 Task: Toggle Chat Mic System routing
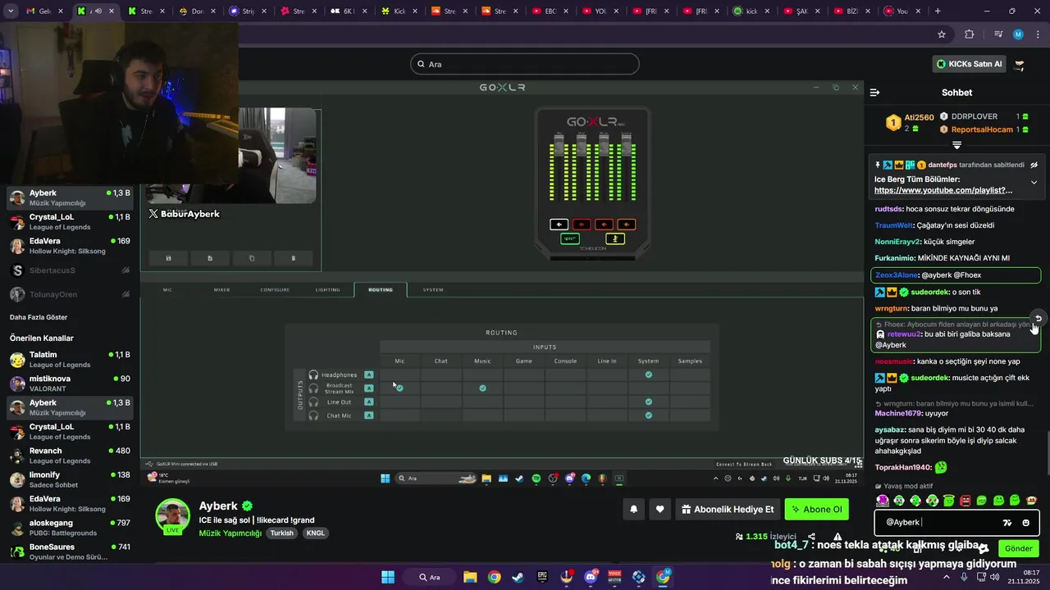coord(648,415)
